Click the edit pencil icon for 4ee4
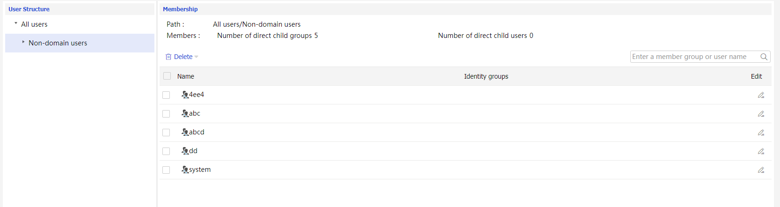 [761, 95]
